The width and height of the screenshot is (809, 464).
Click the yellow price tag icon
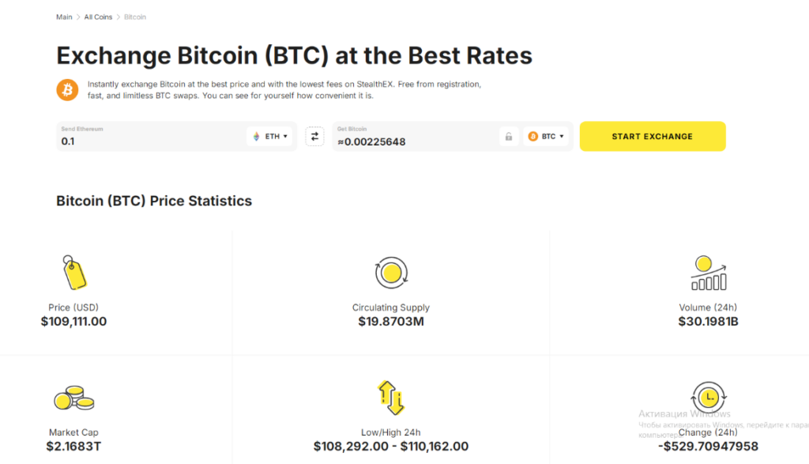click(x=74, y=272)
